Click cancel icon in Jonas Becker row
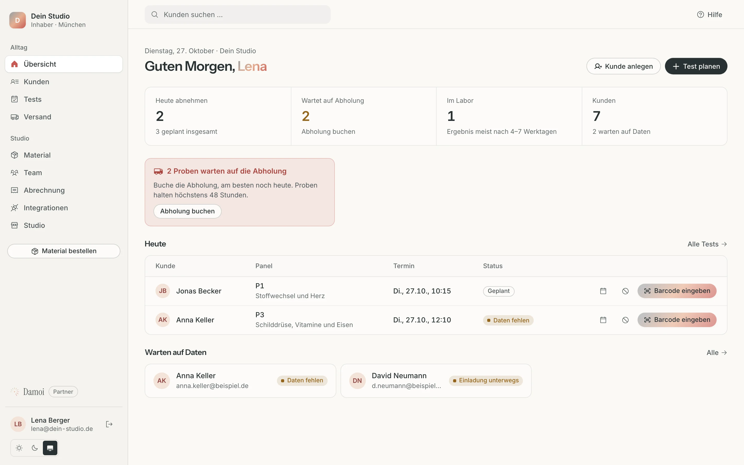The height and width of the screenshot is (465, 744). (625, 291)
